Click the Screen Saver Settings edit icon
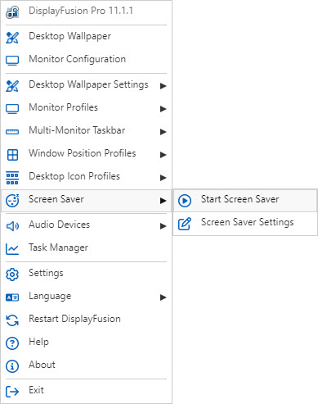Image resolution: width=318 pixels, height=404 pixels. 185,224
